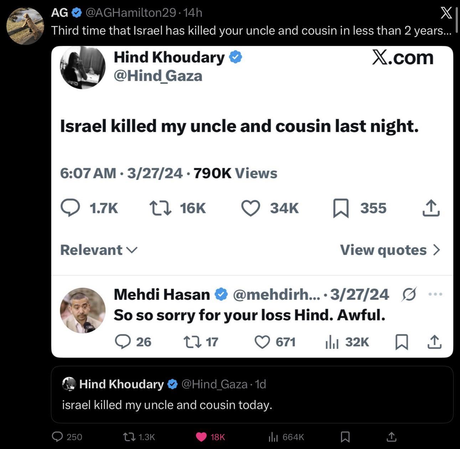Viewport: 460px width, 449px height.
Task: Repost AG's post showing 1.3K reposts
Action: (127, 437)
